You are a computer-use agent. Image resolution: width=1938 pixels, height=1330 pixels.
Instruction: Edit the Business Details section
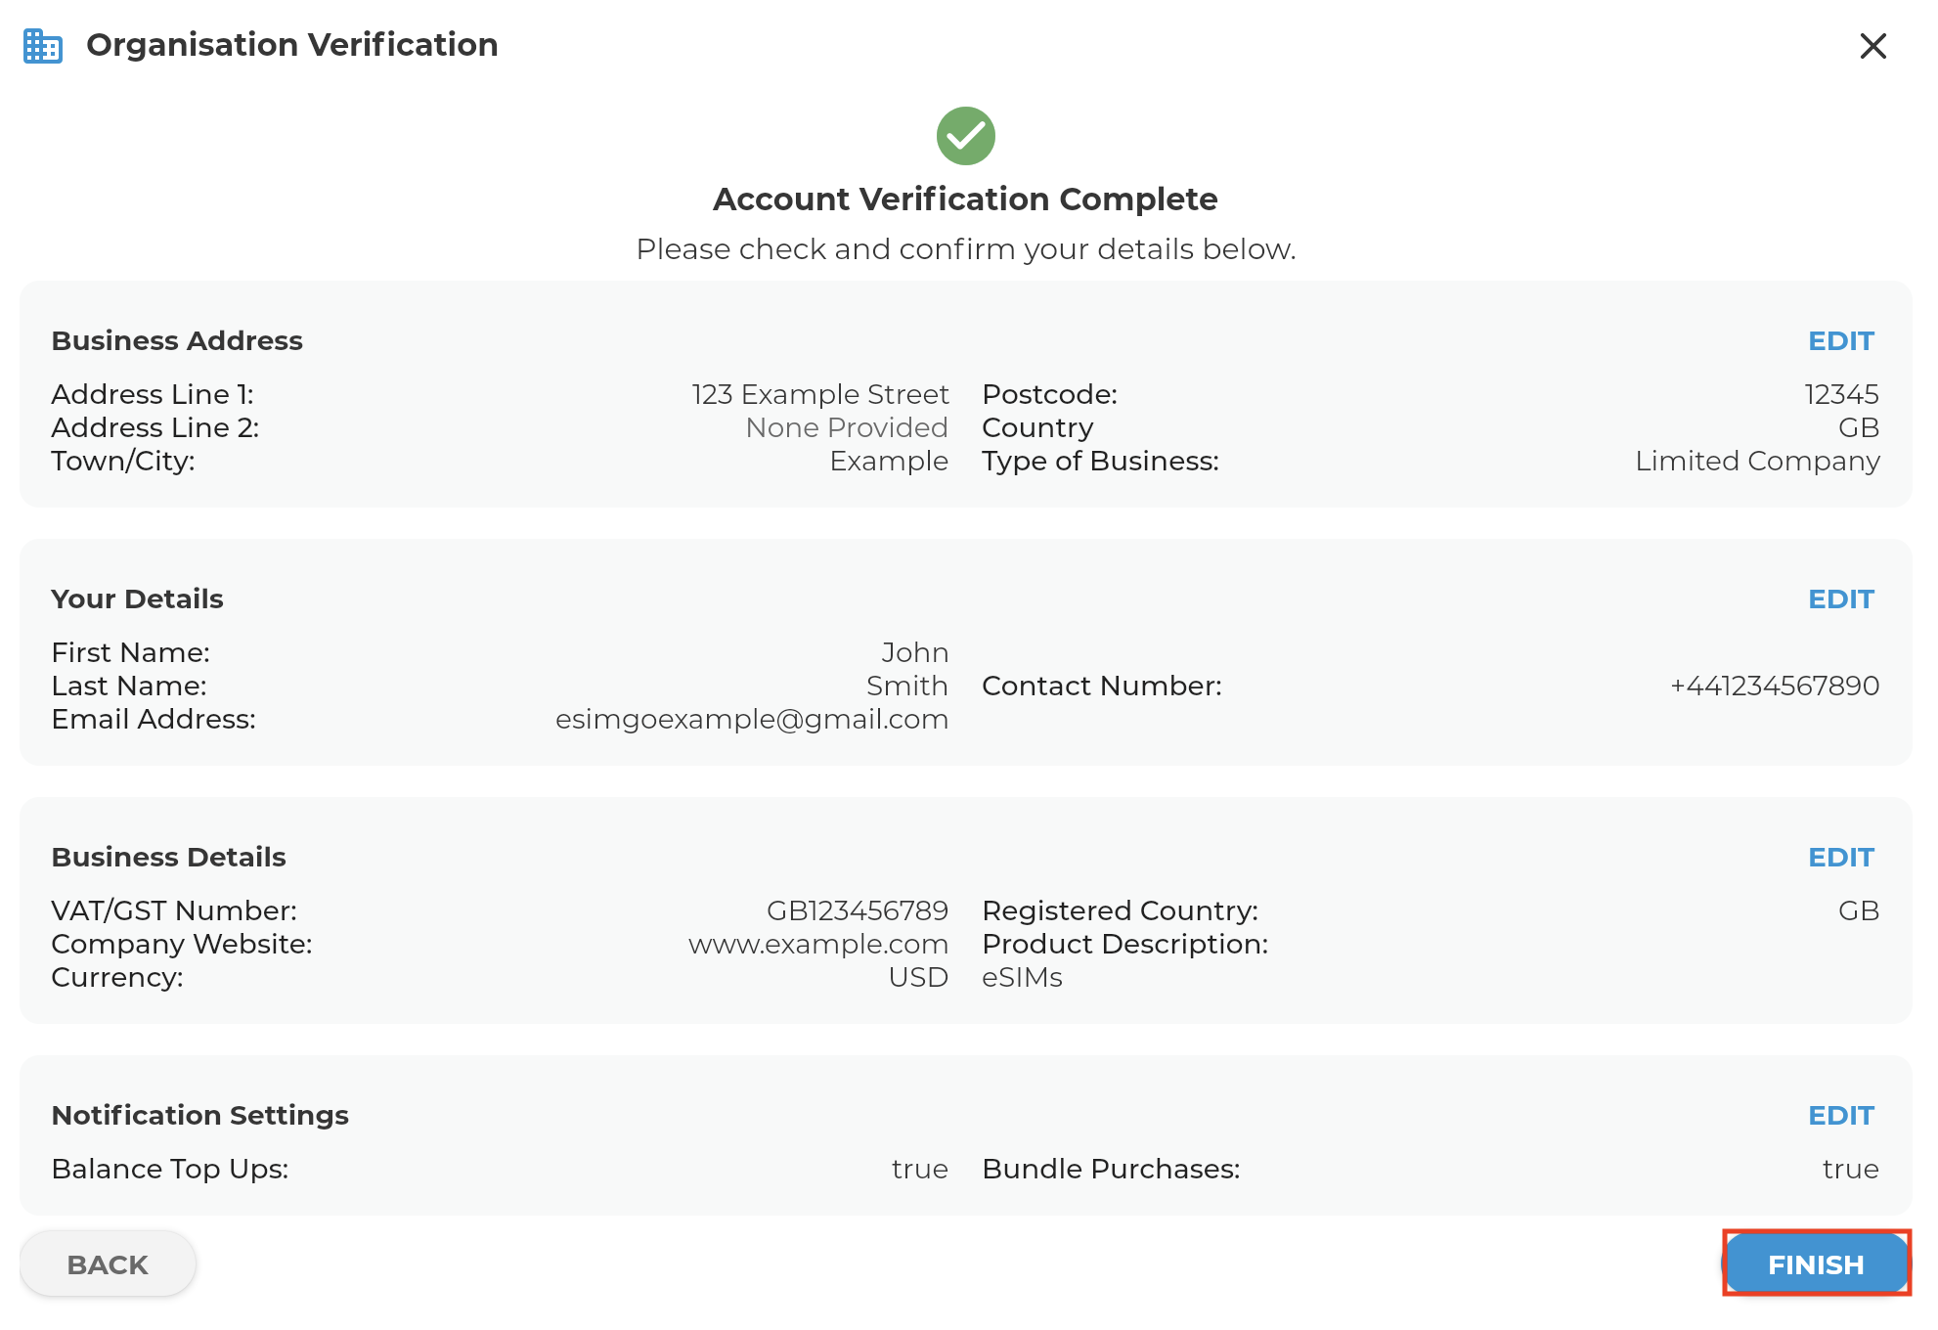coord(1840,857)
